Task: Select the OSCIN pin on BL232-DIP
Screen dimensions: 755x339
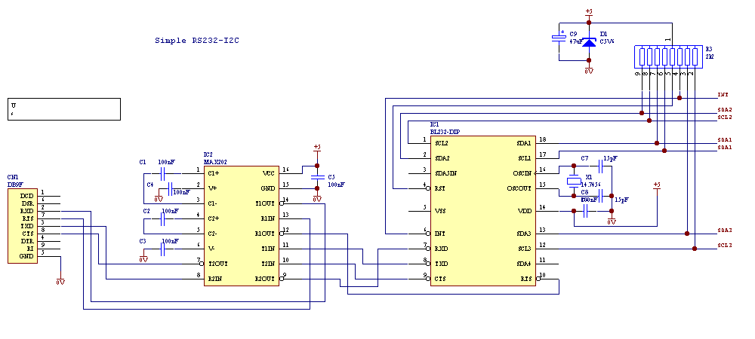Action: [521, 173]
